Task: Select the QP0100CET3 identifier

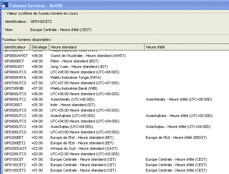Action: pos(15,170)
